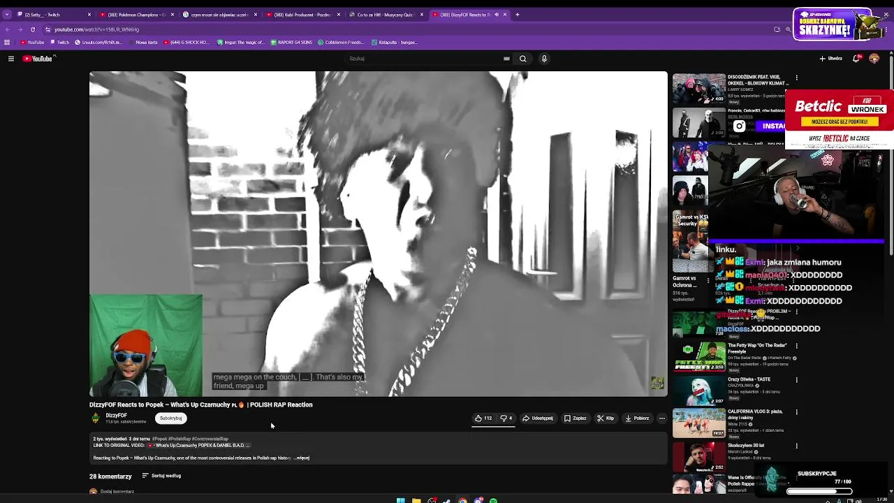Open options for DISCODŻEMIK video suggestion

pyautogui.click(x=796, y=78)
